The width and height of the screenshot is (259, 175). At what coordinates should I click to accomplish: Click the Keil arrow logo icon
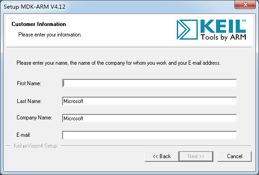(x=187, y=30)
